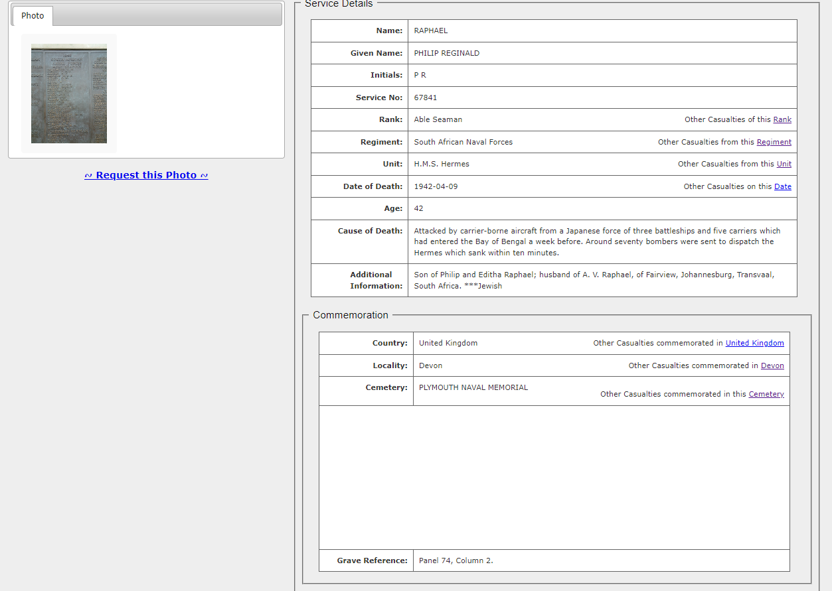Click the country value United Kingdom

pos(448,343)
